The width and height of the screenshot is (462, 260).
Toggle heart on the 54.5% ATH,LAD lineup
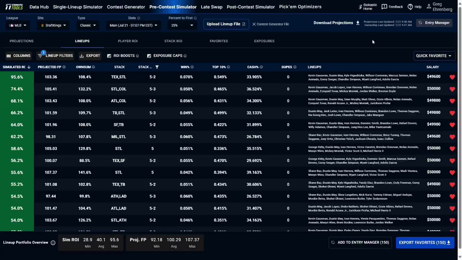(x=452, y=196)
